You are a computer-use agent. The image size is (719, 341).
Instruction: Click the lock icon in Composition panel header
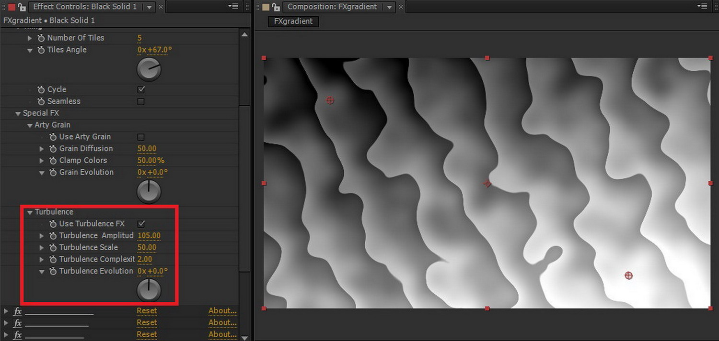tap(276, 7)
